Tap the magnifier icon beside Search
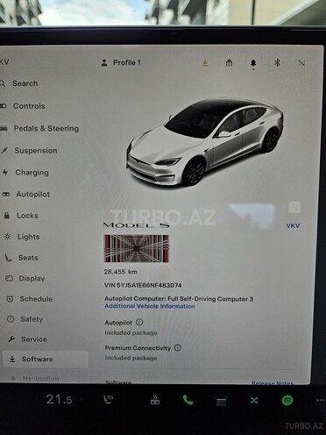Screen dimensions: 326x435 click(x=3, y=83)
